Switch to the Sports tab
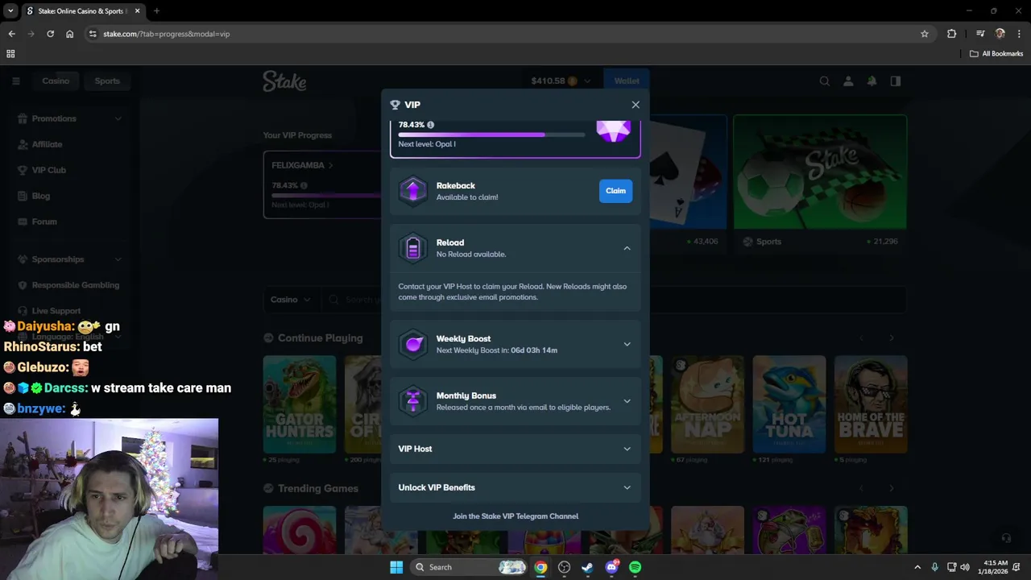1031x580 pixels. coord(107,81)
